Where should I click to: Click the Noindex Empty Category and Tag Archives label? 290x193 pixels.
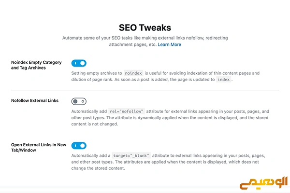pyautogui.click(x=36, y=65)
